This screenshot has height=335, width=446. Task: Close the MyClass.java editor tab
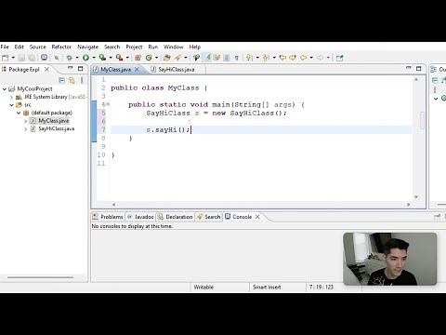[137, 70]
